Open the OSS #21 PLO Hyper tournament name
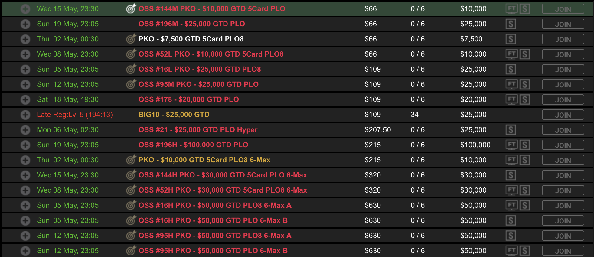 click(x=198, y=130)
